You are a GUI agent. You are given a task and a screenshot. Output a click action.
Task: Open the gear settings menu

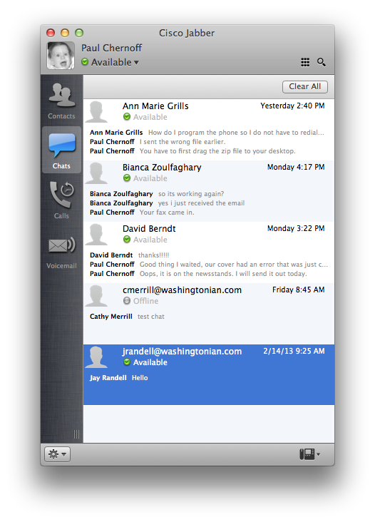coord(57,454)
